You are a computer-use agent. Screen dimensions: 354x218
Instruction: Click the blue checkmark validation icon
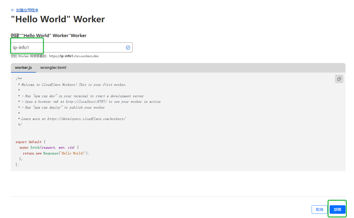click(x=128, y=47)
